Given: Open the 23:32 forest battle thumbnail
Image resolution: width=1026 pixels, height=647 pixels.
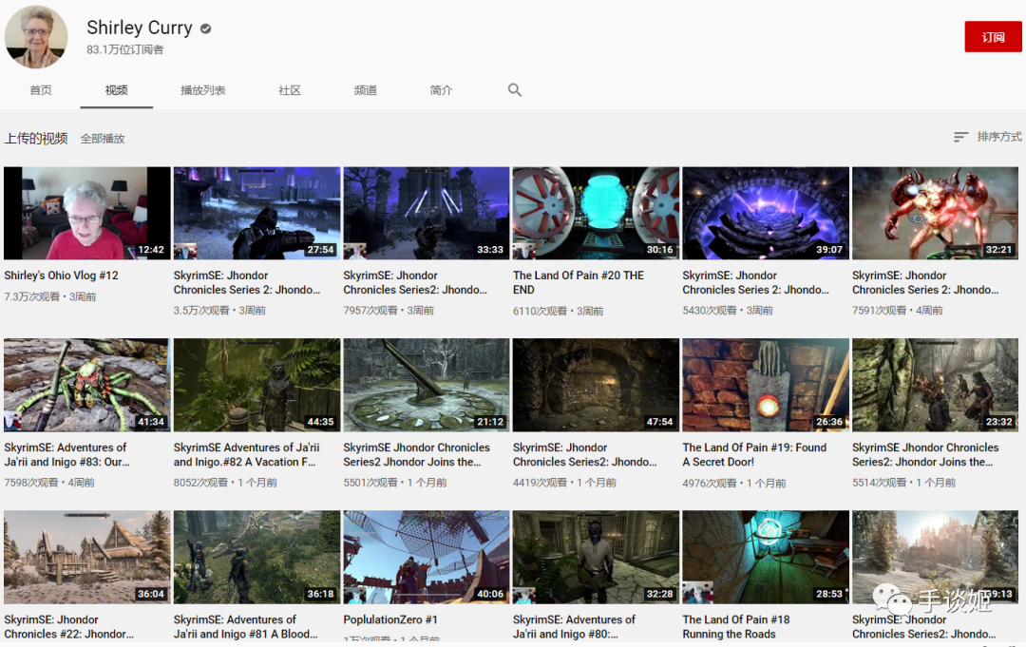Looking at the screenshot, I should click(x=935, y=385).
